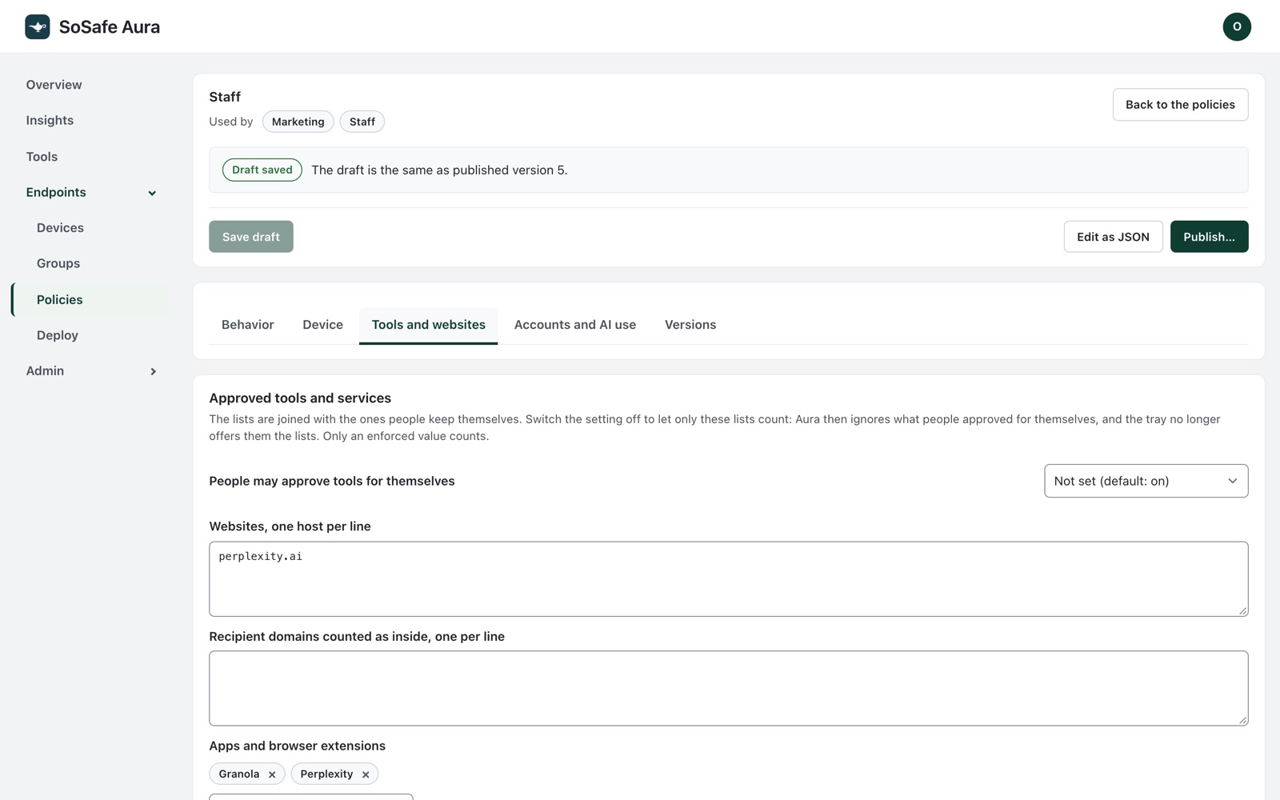Open the Versions tab

tap(690, 325)
